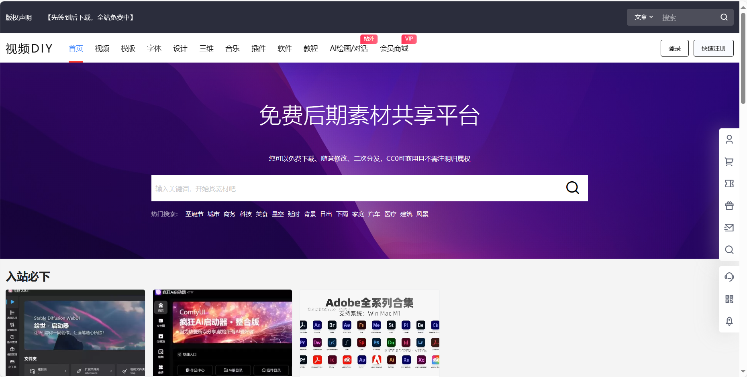Click the mail envelope icon in sidebar
The width and height of the screenshot is (747, 377).
point(729,228)
